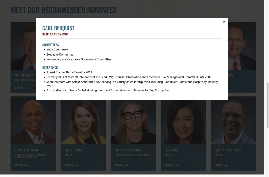Click the 'Spent 28 years with Arthur Andersen' line
Image resolution: width=269 pixels, height=177 pixels.
coord(132,84)
